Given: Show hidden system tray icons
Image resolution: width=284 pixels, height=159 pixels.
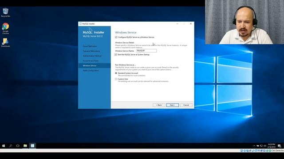Looking at the screenshot, I should pos(254,146).
